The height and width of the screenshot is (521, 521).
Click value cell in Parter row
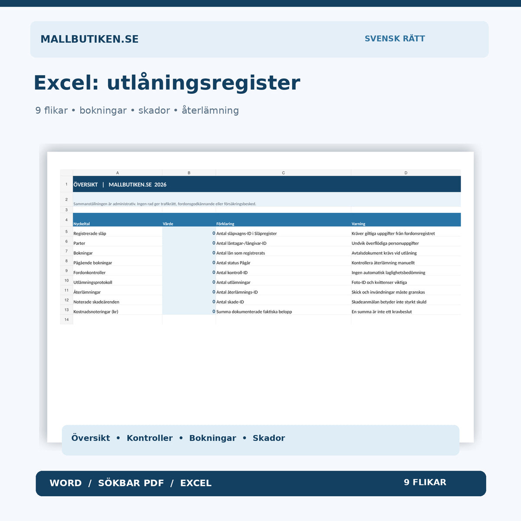pos(189,241)
